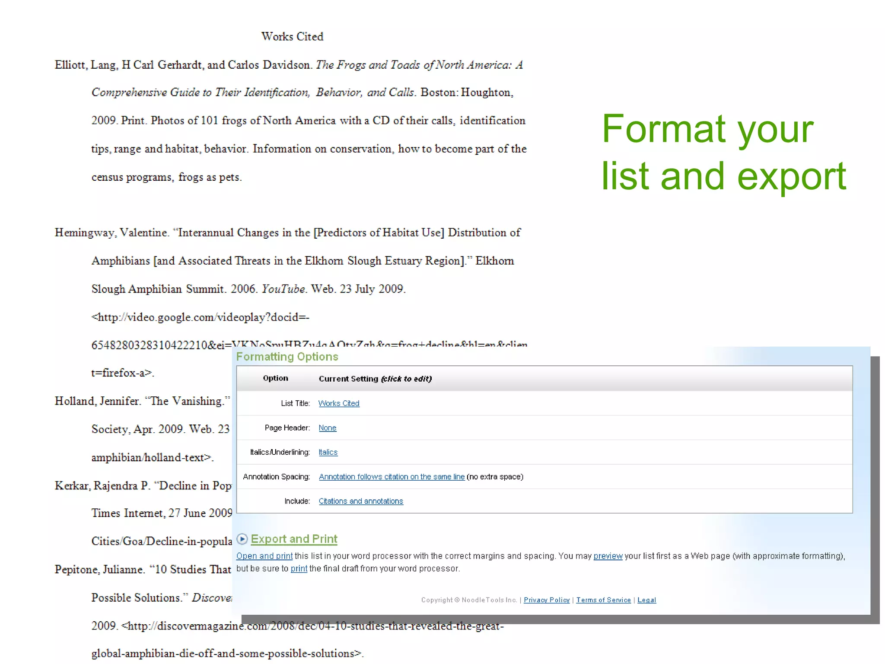Click the 'Copyright © NoodleTools Inc.' text
This screenshot has height=664, width=885.
[469, 600]
